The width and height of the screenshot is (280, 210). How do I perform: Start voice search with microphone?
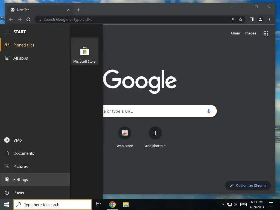click(209, 111)
